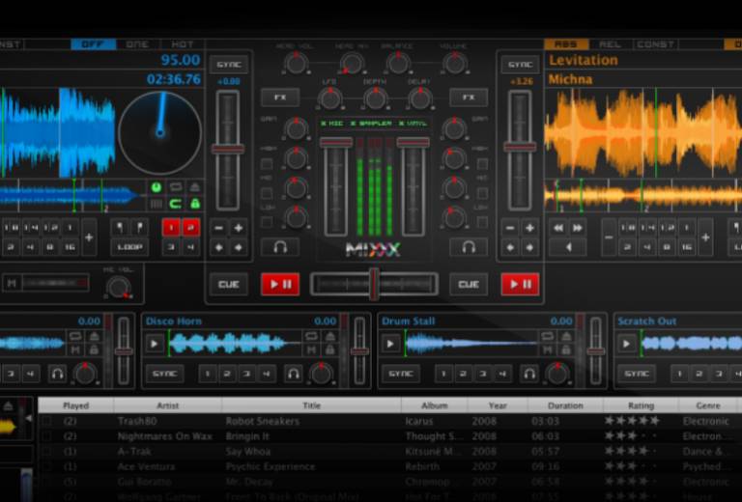Fast-forward the orange deck track
The width and height of the screenshot is (742, 502).
(x=578, y=228)
